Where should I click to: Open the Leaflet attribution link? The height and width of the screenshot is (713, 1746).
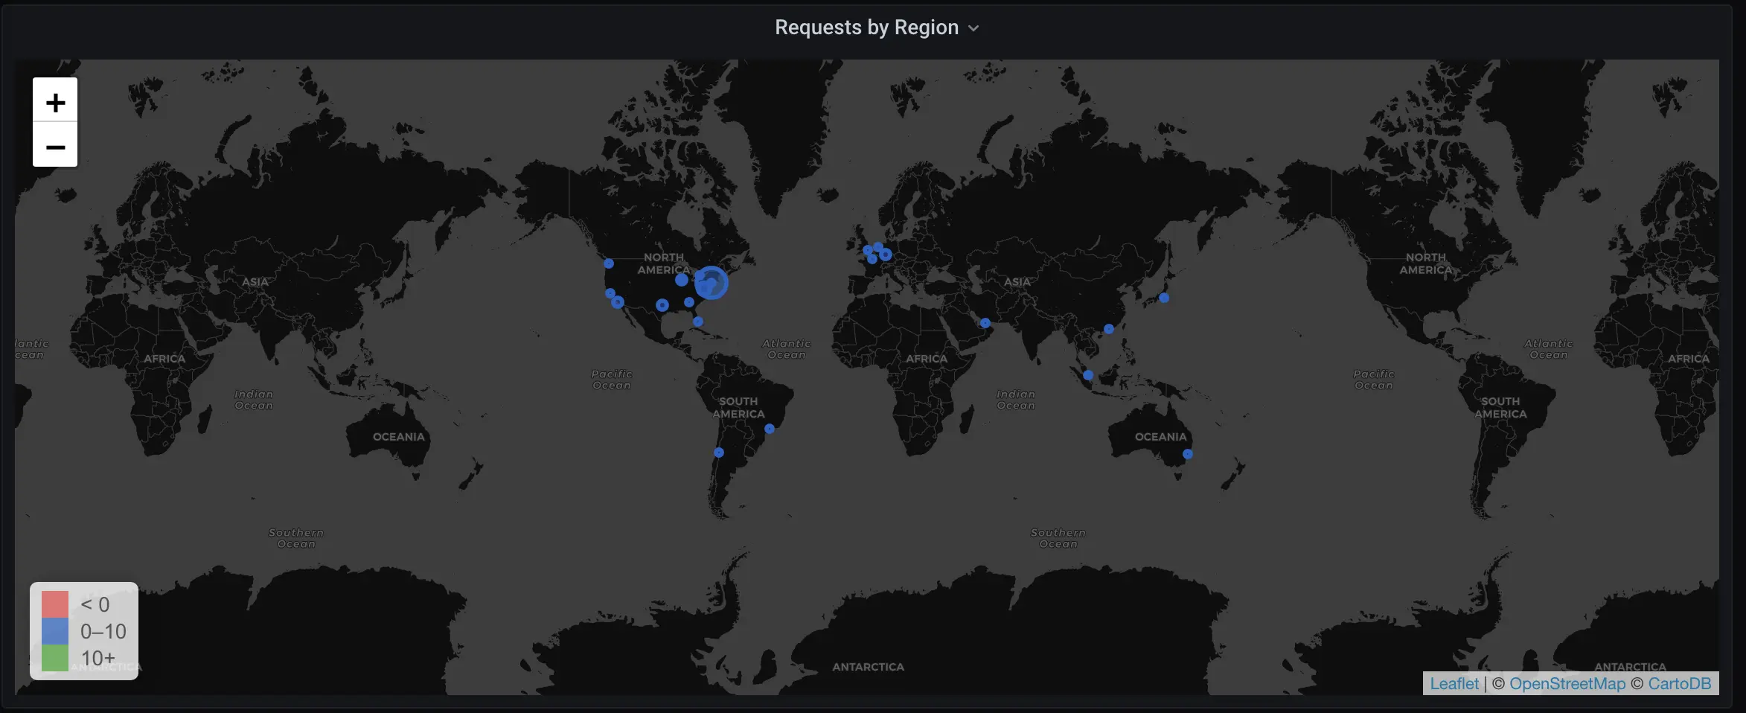click(1454, 683)
